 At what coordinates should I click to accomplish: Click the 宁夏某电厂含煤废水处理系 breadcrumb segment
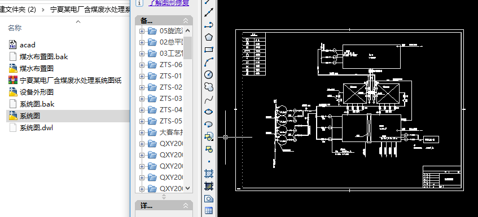click(90, 10)
